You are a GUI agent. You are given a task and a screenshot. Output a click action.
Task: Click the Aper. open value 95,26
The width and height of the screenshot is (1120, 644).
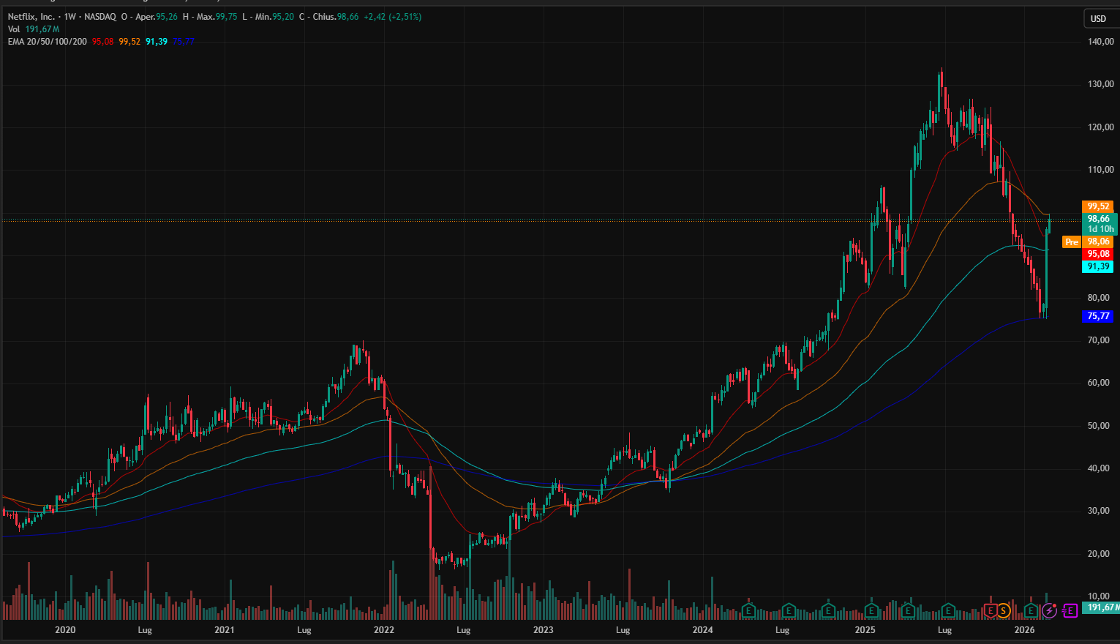[x=167, y=17]
